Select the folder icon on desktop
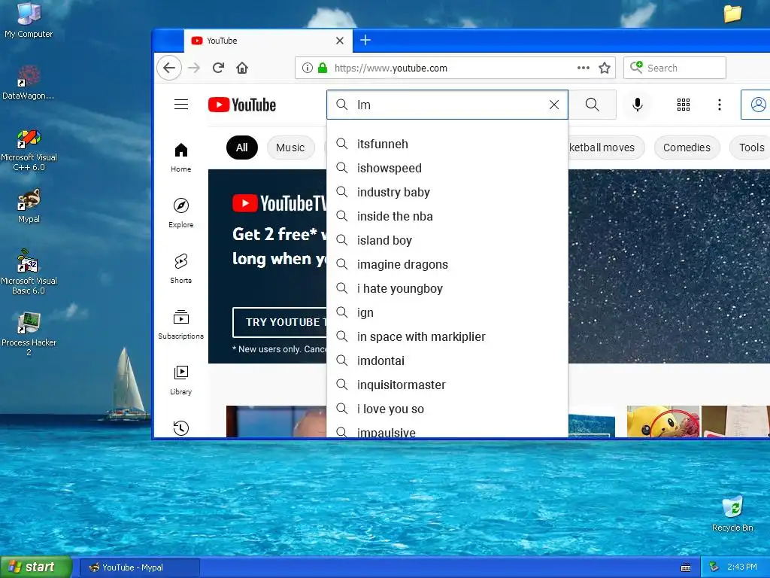Viewport: 770px width, 578px height. (732, 14)
